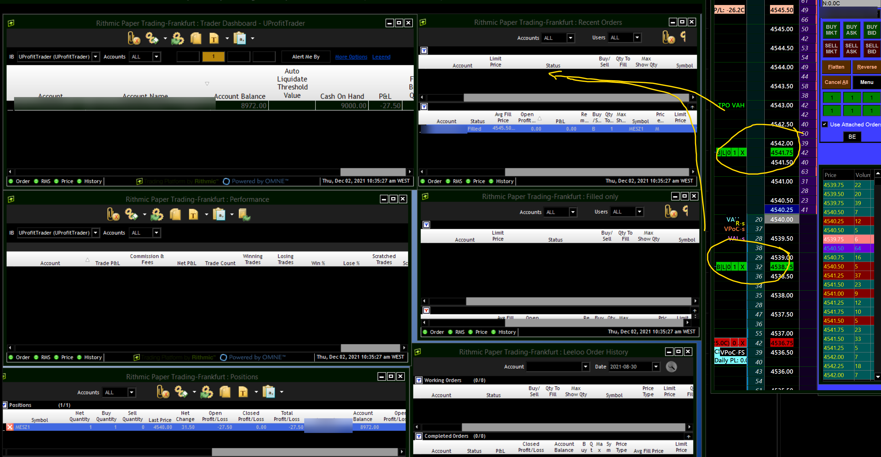The height and width of the screenshot is (457, 881).
Task: Click filter funnel icon atop Filled only panel
Action: 426,225
